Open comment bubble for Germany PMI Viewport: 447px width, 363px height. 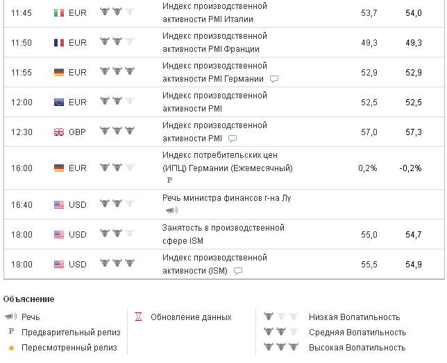click(274, 79)
